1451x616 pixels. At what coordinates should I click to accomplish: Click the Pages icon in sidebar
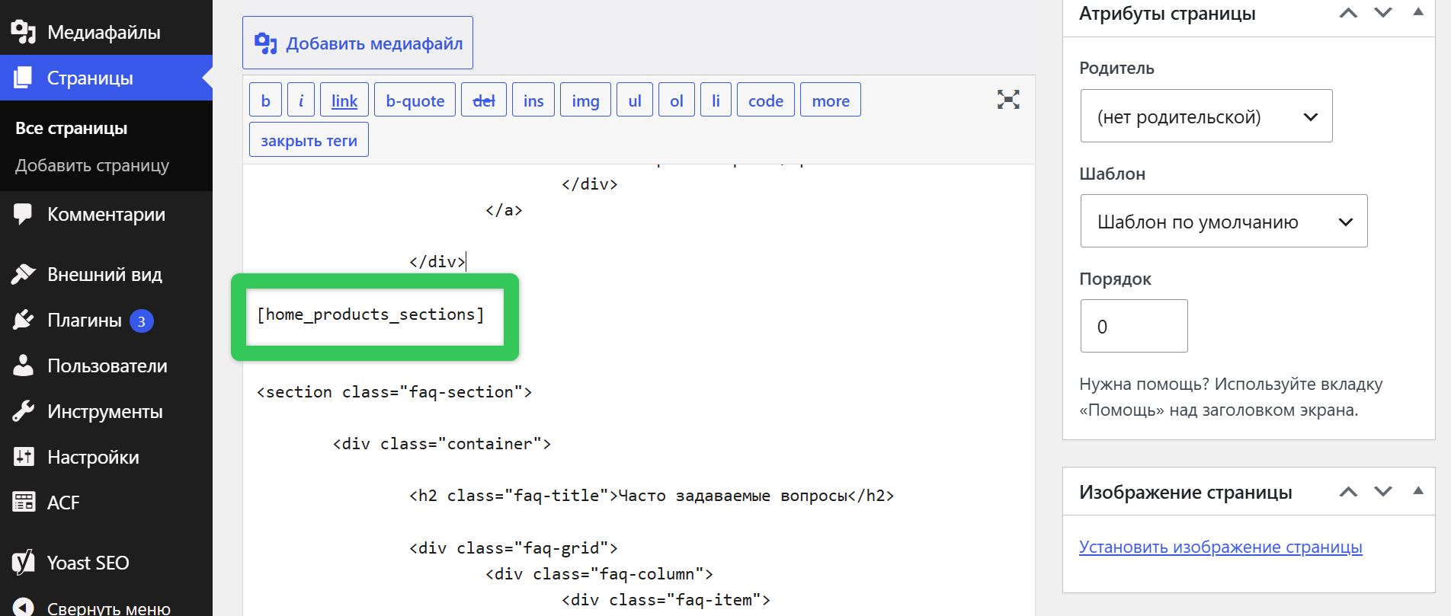pos(24,78)
